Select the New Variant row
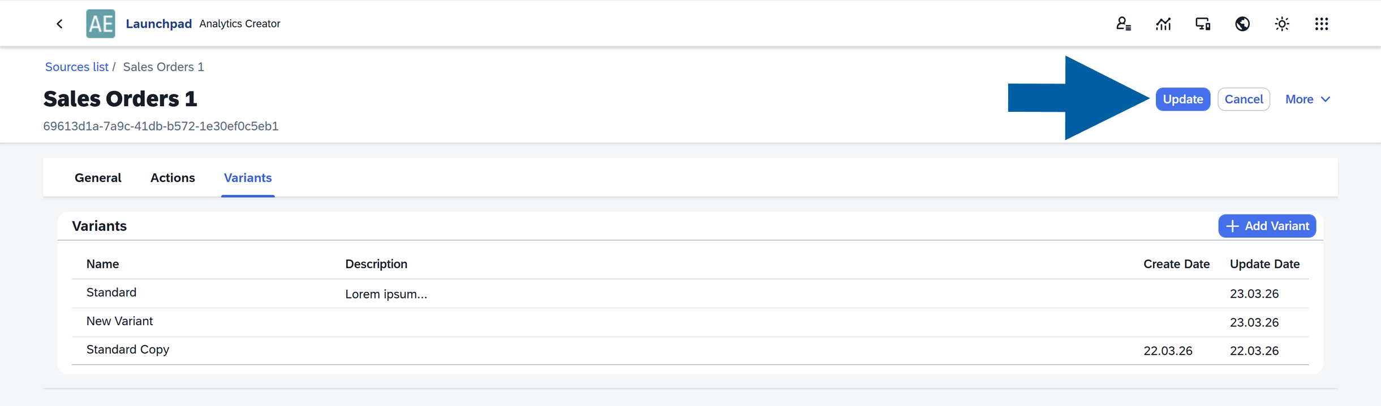 119,321
